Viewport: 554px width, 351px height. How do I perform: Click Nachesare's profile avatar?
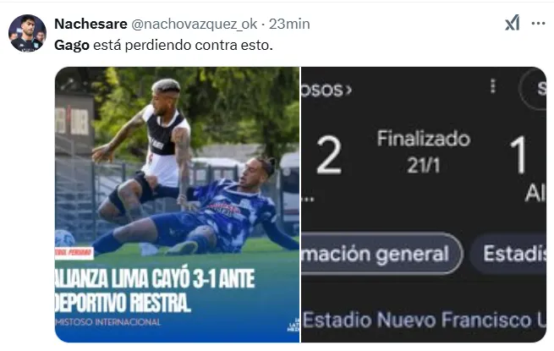pyautogui.click(x=27, y=34)
